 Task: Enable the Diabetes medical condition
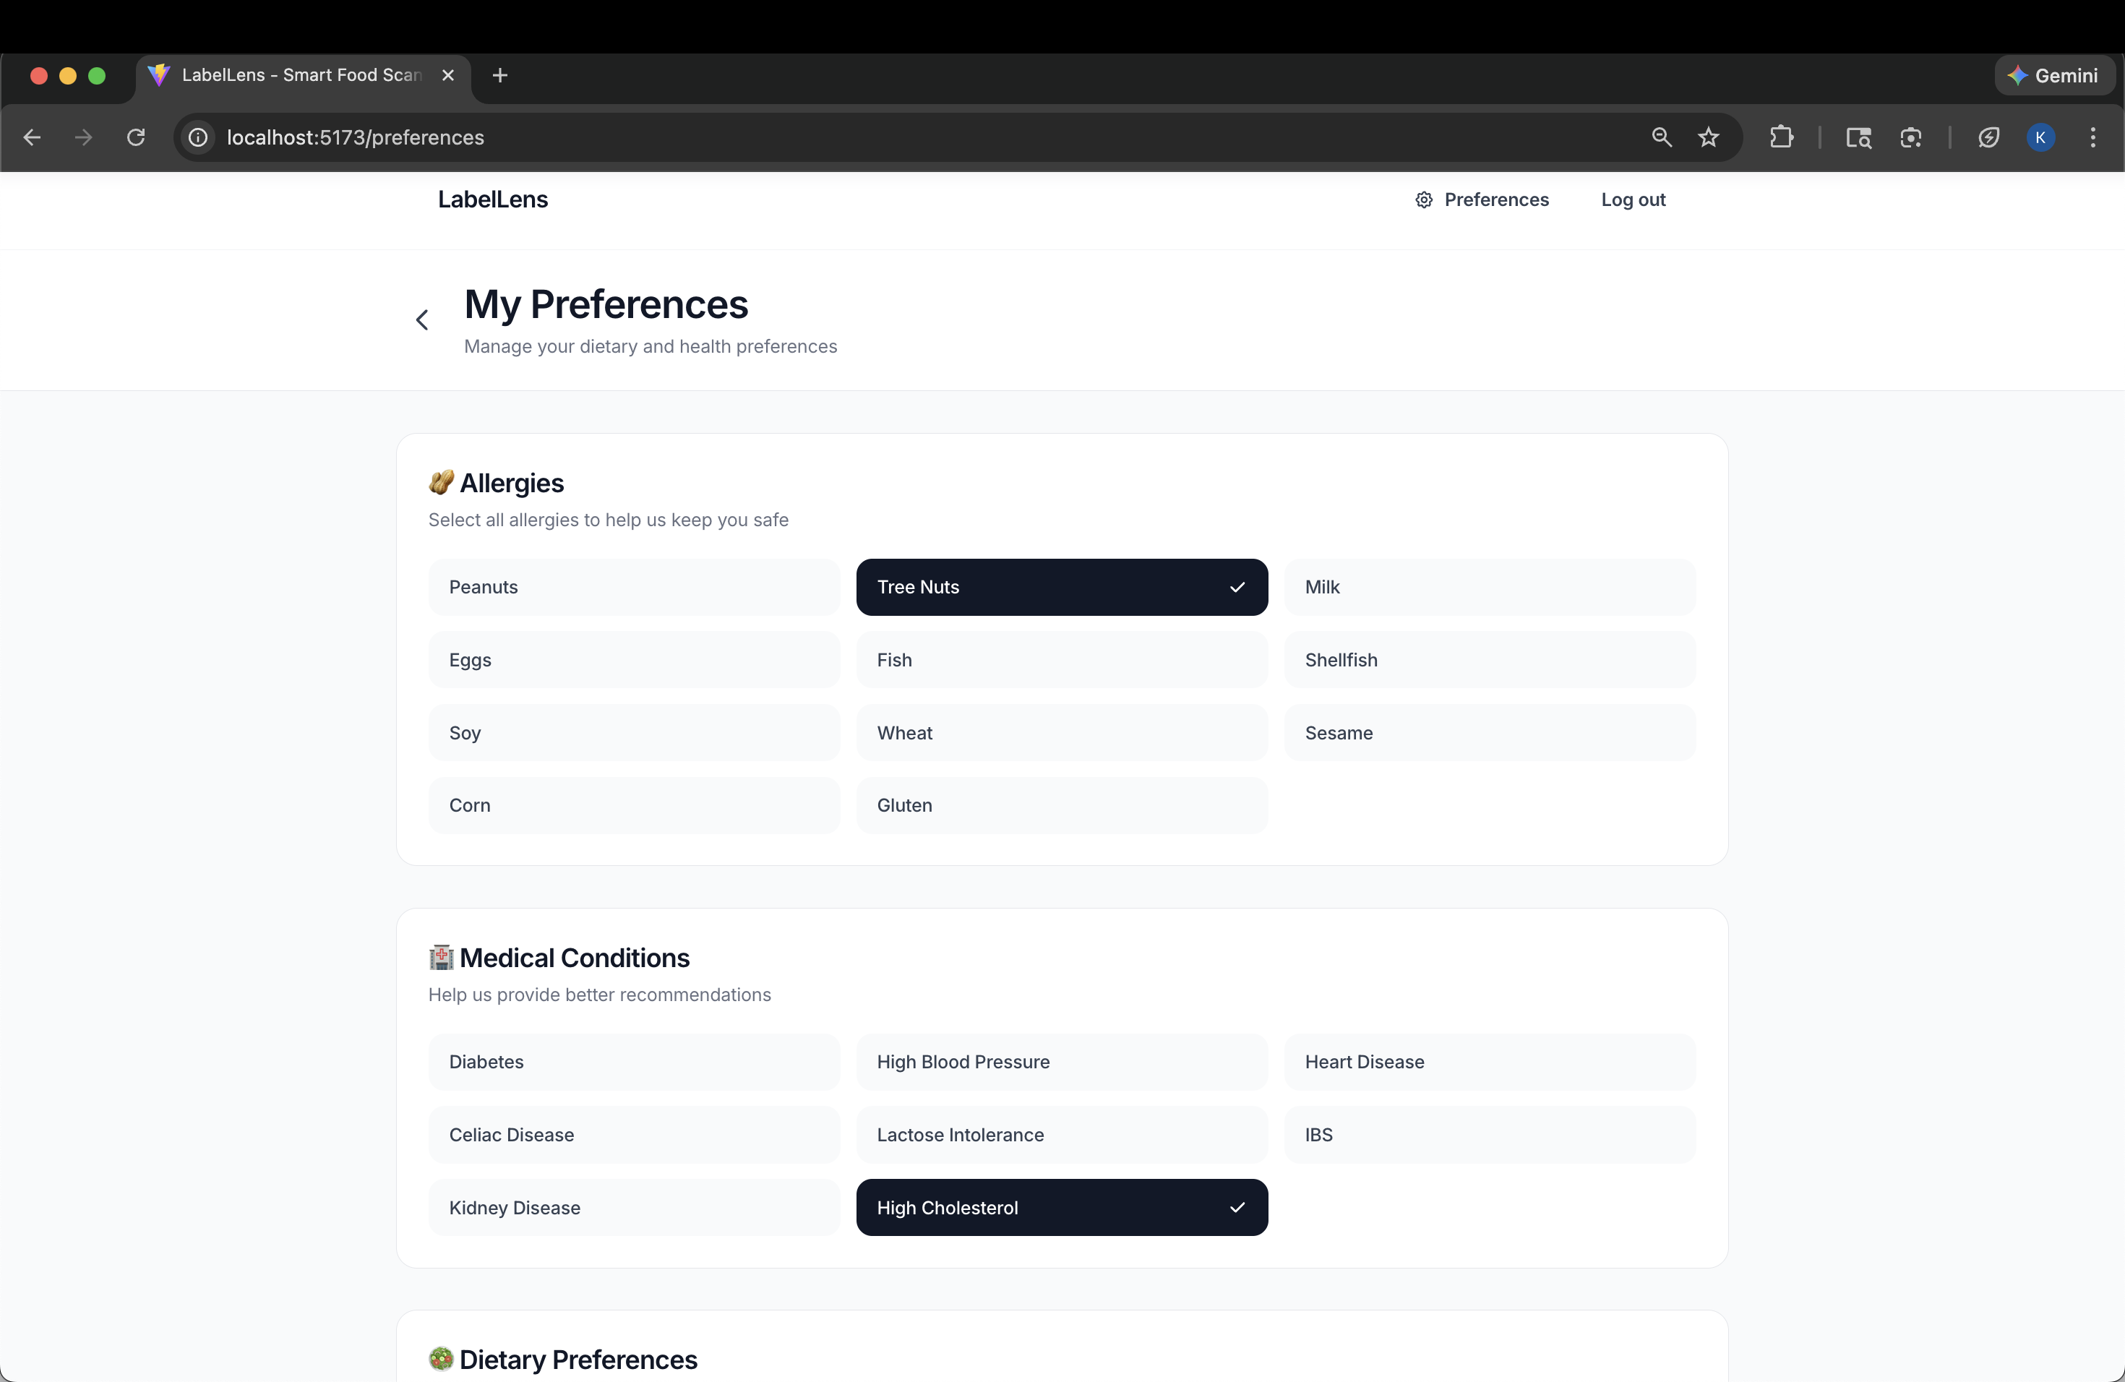633,1063
